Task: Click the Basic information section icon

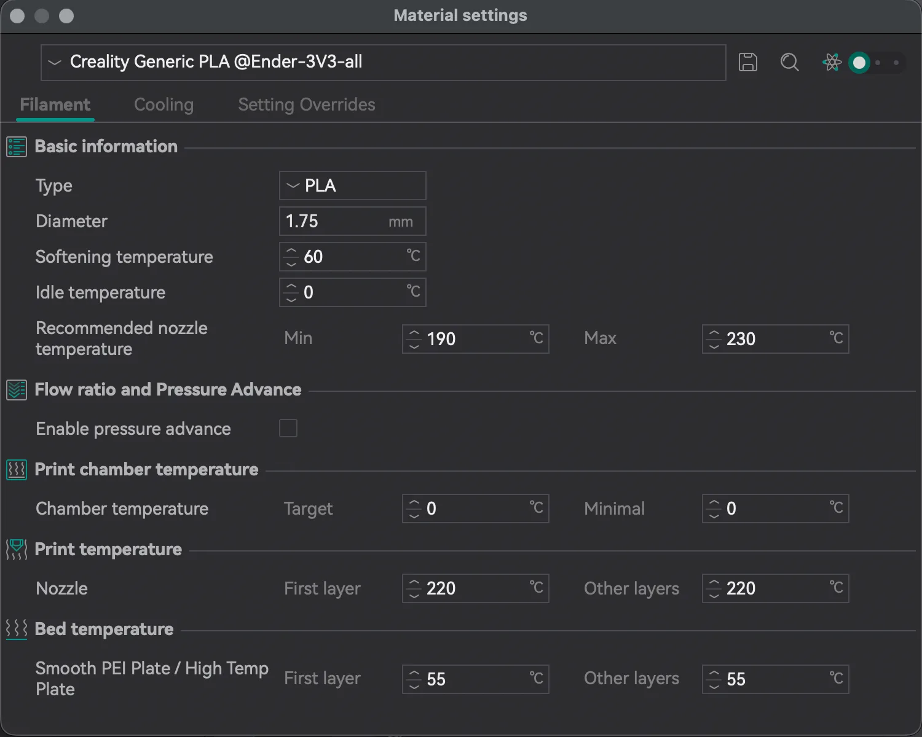Action: click(17, 147)
